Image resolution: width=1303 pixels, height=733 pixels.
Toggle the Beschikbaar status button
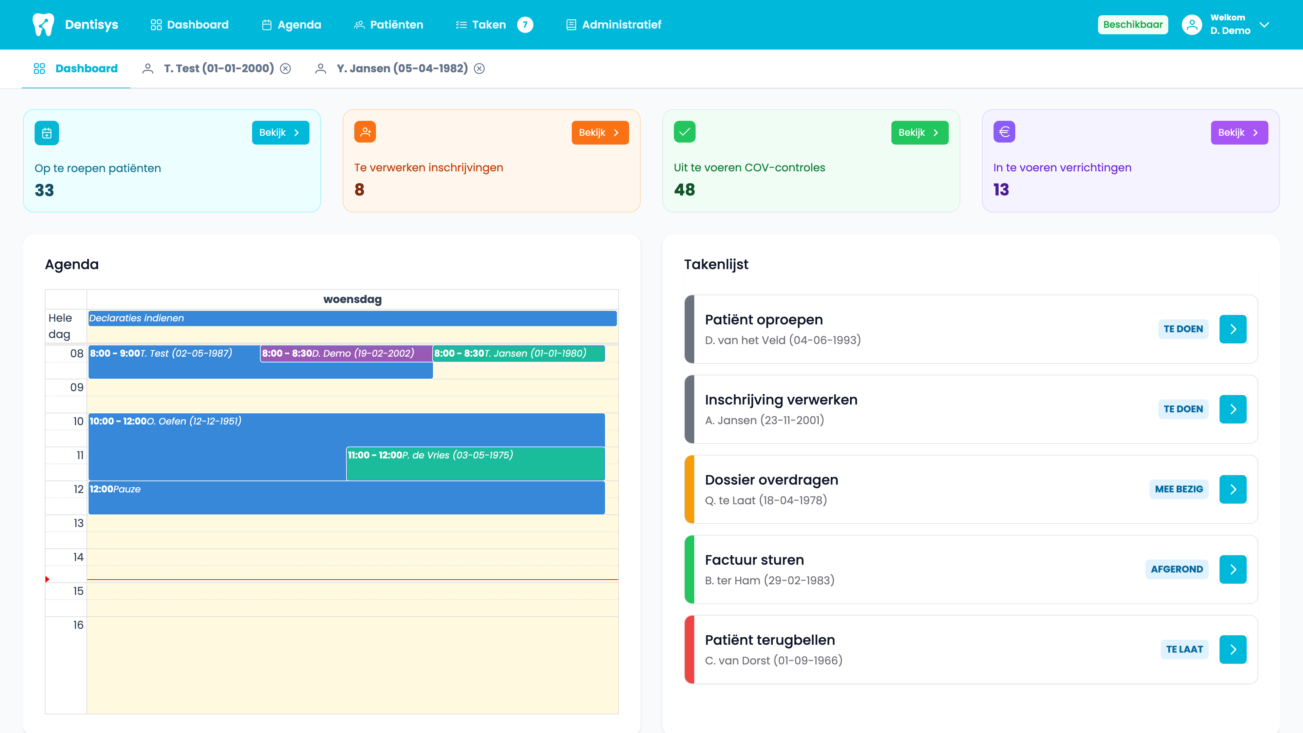[1133, 24]
